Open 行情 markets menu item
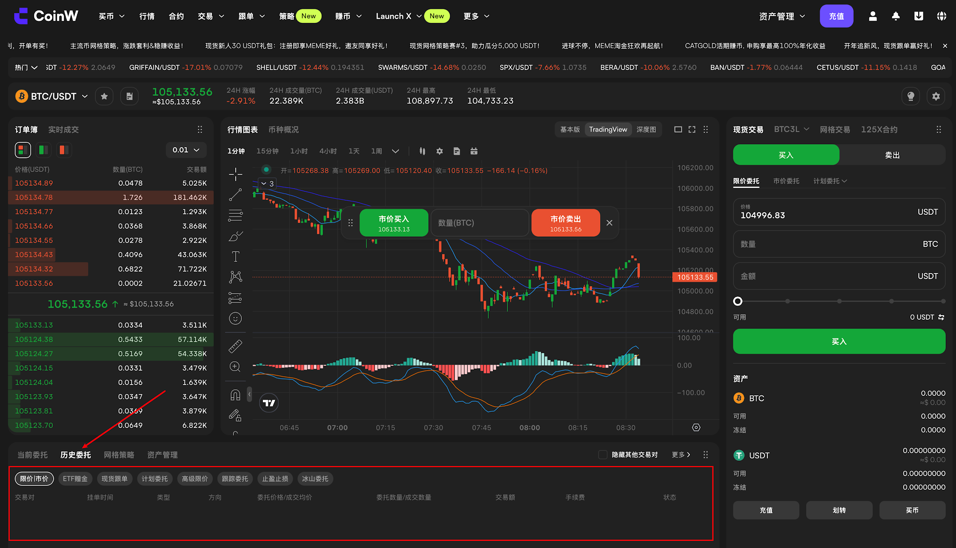Viewport: 956px width, 548px height. [147, 16]
